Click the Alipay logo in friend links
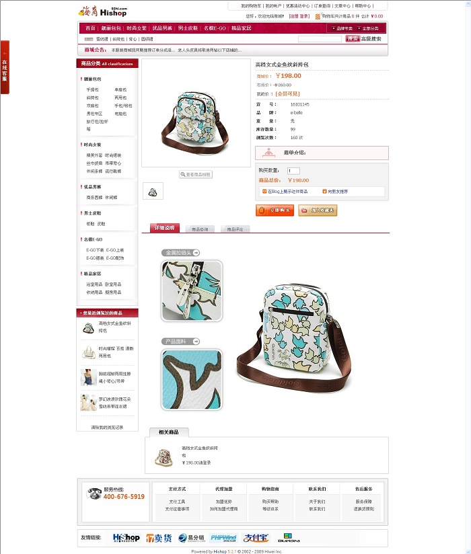The image size is (471, 554). (256, 538)
